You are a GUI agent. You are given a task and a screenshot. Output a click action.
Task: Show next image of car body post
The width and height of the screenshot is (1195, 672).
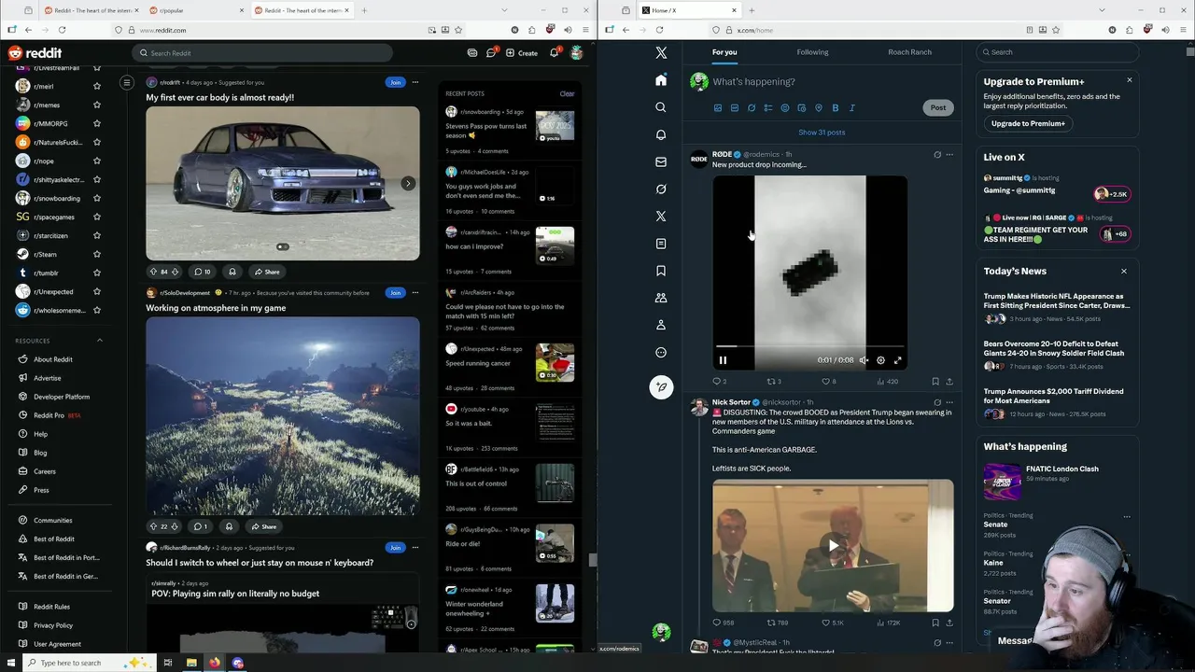pyautogui.click(x=408, y=183)
